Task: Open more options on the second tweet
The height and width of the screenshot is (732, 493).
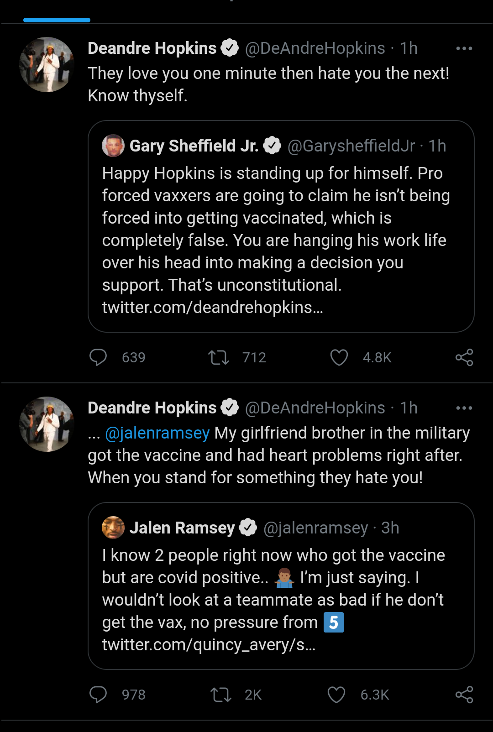Action: [464, 408]
